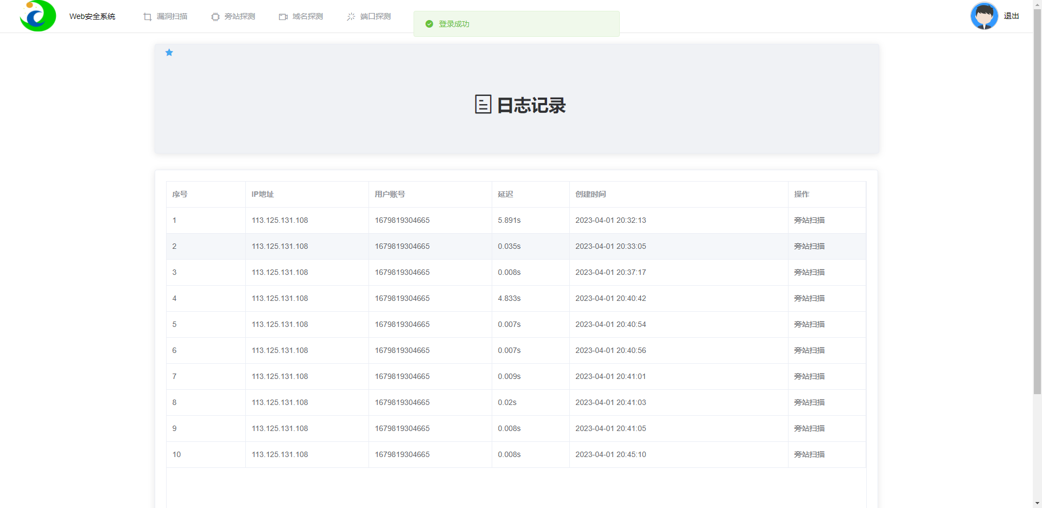Click 退出 to log out
The height and width of the screenshot is (508, 1042).
pos(1012,16)
